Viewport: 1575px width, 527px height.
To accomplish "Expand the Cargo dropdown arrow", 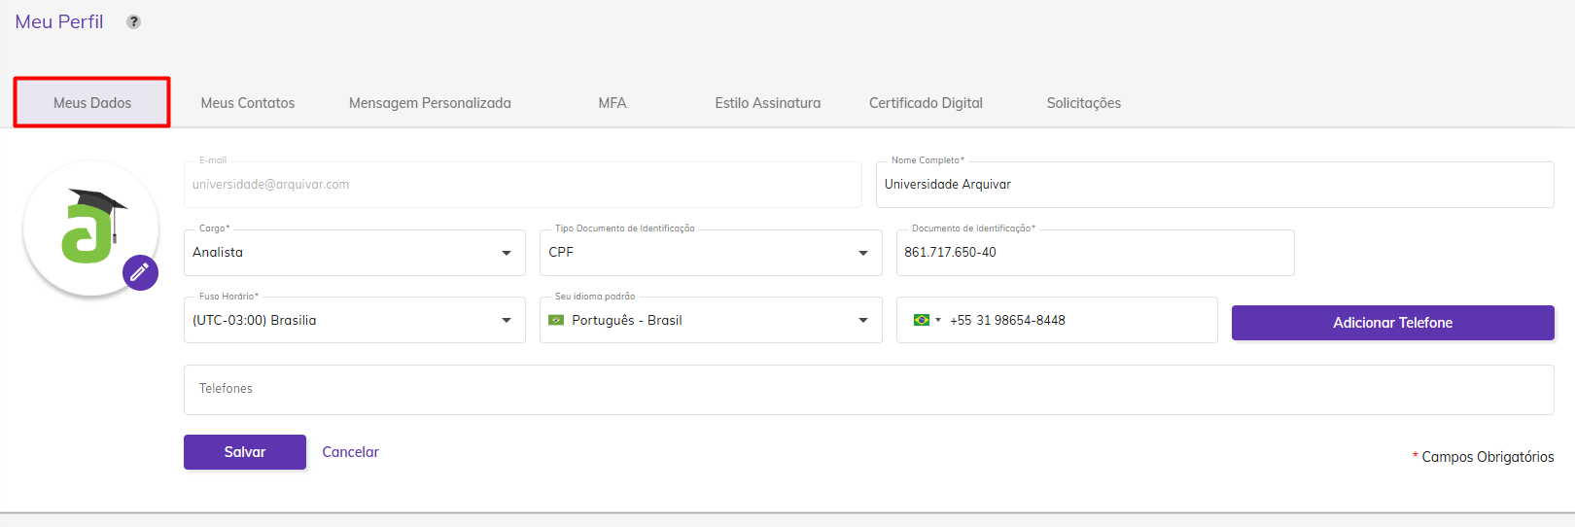I will [507, 253].
